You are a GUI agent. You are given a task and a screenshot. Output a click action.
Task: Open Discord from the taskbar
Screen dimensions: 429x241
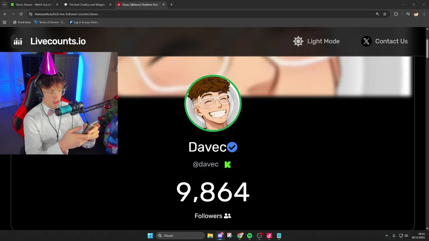coord(220,236)
